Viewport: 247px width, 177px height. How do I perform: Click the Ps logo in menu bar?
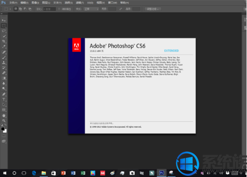3,2
